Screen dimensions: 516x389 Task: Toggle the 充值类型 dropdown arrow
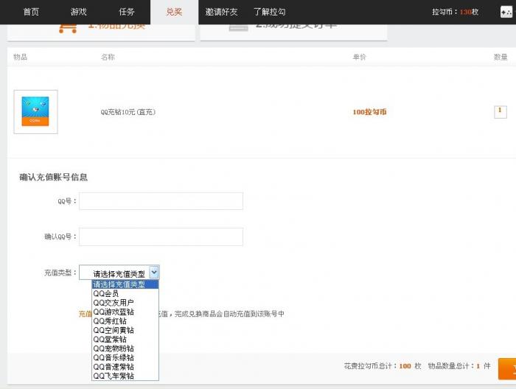(x=154, y=273)
